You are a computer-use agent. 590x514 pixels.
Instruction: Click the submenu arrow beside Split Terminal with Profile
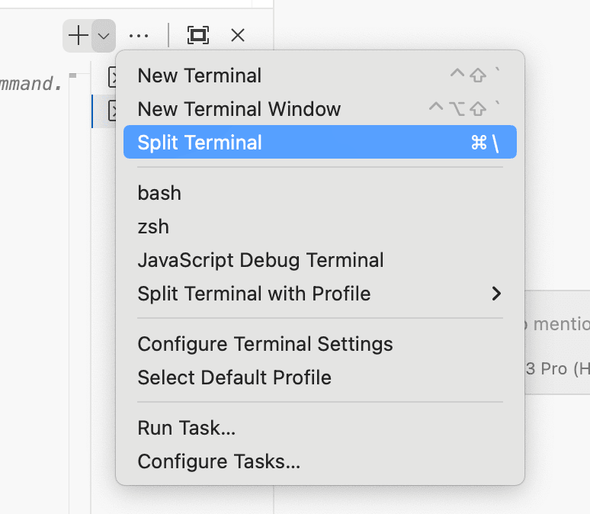[x=497, y=294]
